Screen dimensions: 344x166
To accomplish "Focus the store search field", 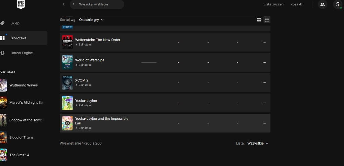I will pyautogui.click(x=97, y=4).
